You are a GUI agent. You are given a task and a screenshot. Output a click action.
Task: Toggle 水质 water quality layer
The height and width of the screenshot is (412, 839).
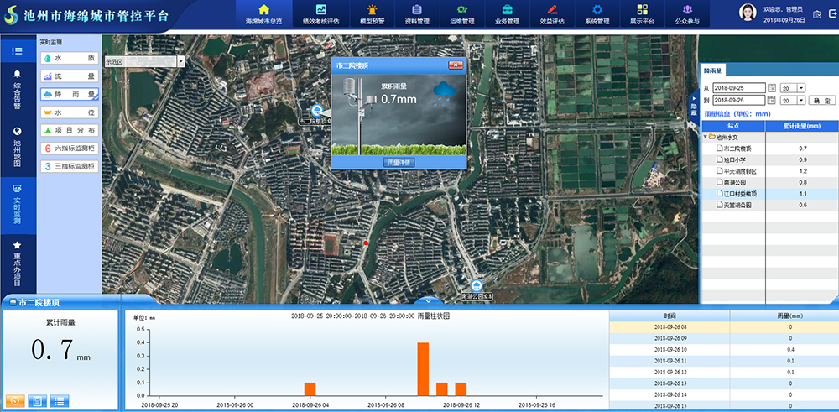(x=69, y=59)
